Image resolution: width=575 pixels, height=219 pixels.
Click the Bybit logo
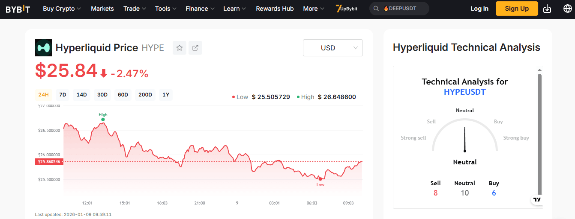18,9
